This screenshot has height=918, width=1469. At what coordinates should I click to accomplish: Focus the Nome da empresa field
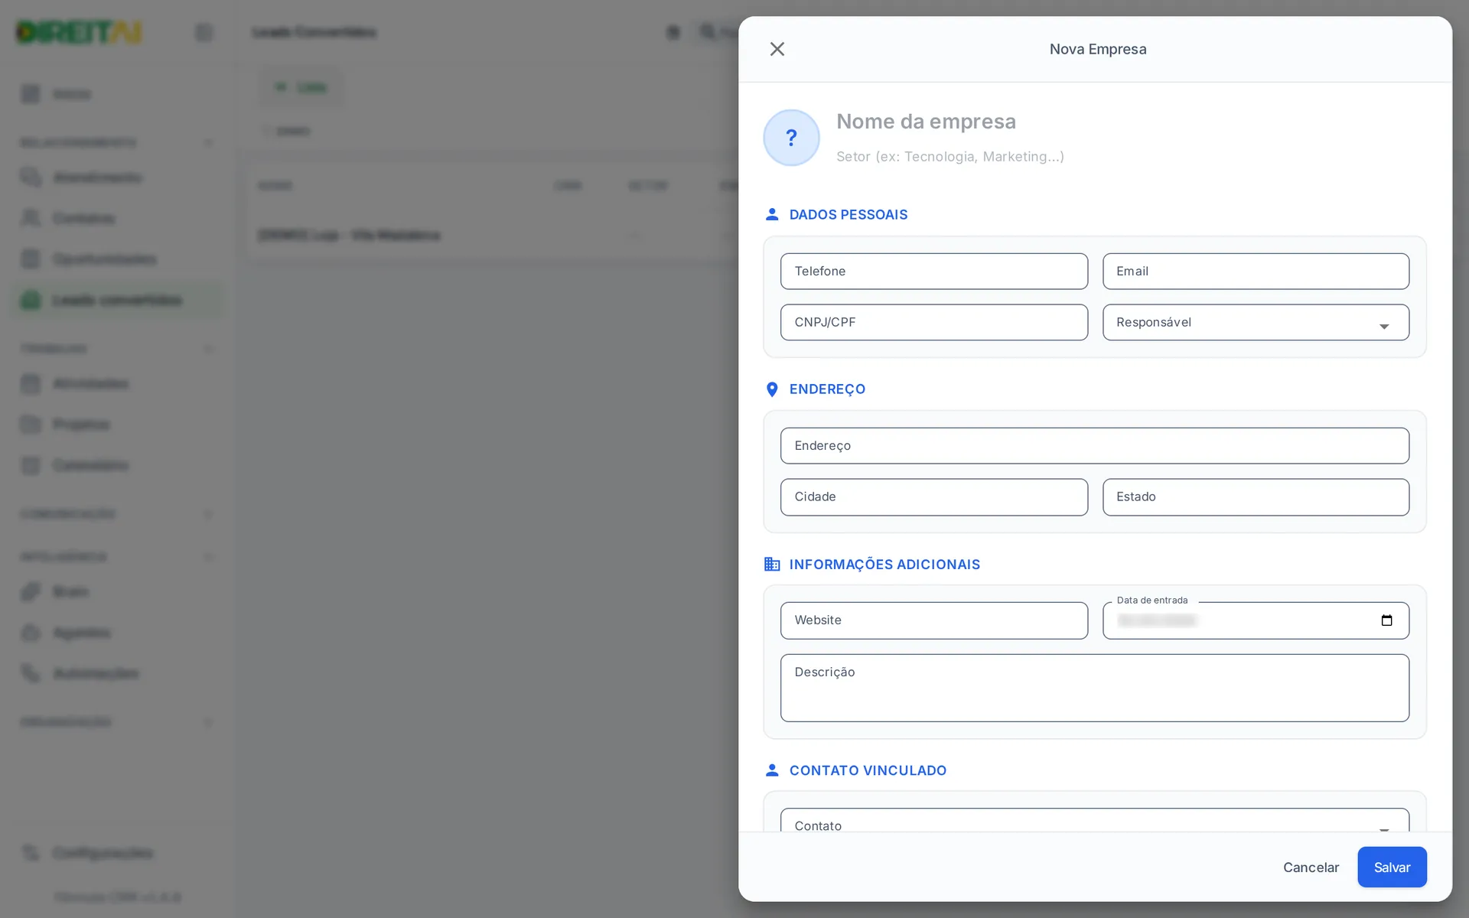pos(1131,122)
